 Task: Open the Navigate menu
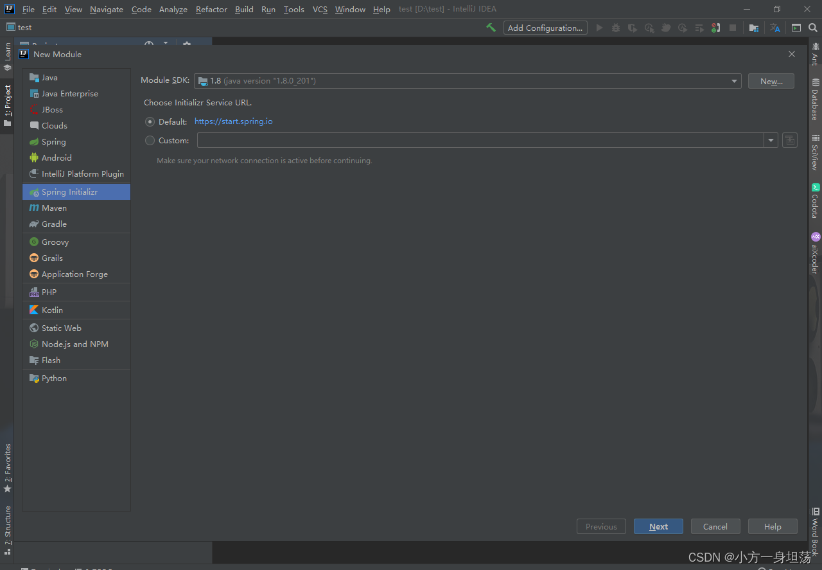pos(106,9)
